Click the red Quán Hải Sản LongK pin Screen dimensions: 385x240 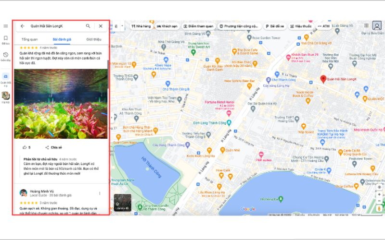tap(323, 79)
